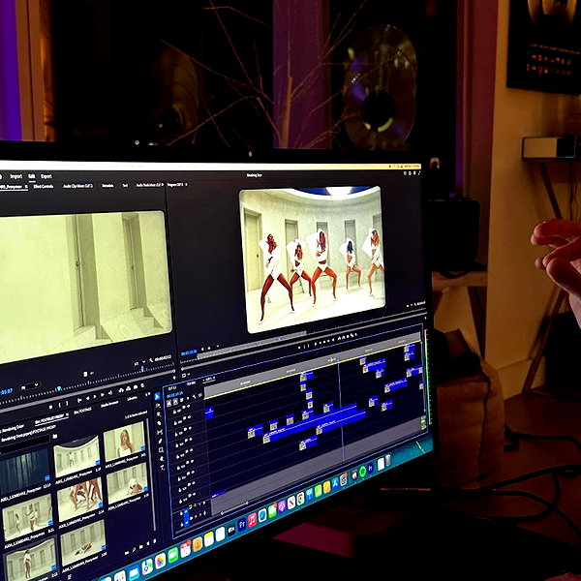Toggle eye output of the top video track
This screenshot has height=581, width=581.
188,406
